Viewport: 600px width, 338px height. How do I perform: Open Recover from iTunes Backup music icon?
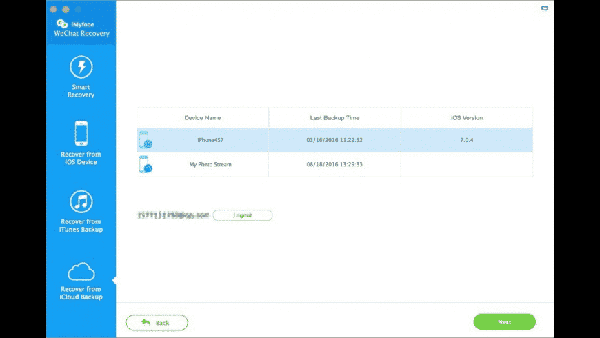click(x=81, y=201)
